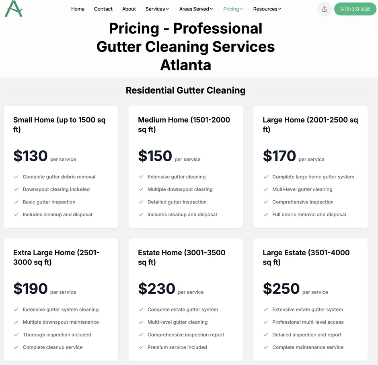
Task: Navigate to the About page
Action: pyautogui.click(x=129, y=9)
